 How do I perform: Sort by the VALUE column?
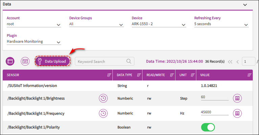click(250, 75)
